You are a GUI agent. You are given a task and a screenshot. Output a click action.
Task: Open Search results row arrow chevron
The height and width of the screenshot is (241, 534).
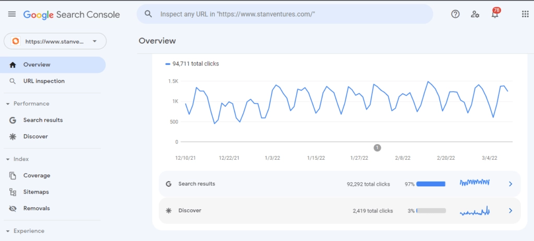click(511, 184)
